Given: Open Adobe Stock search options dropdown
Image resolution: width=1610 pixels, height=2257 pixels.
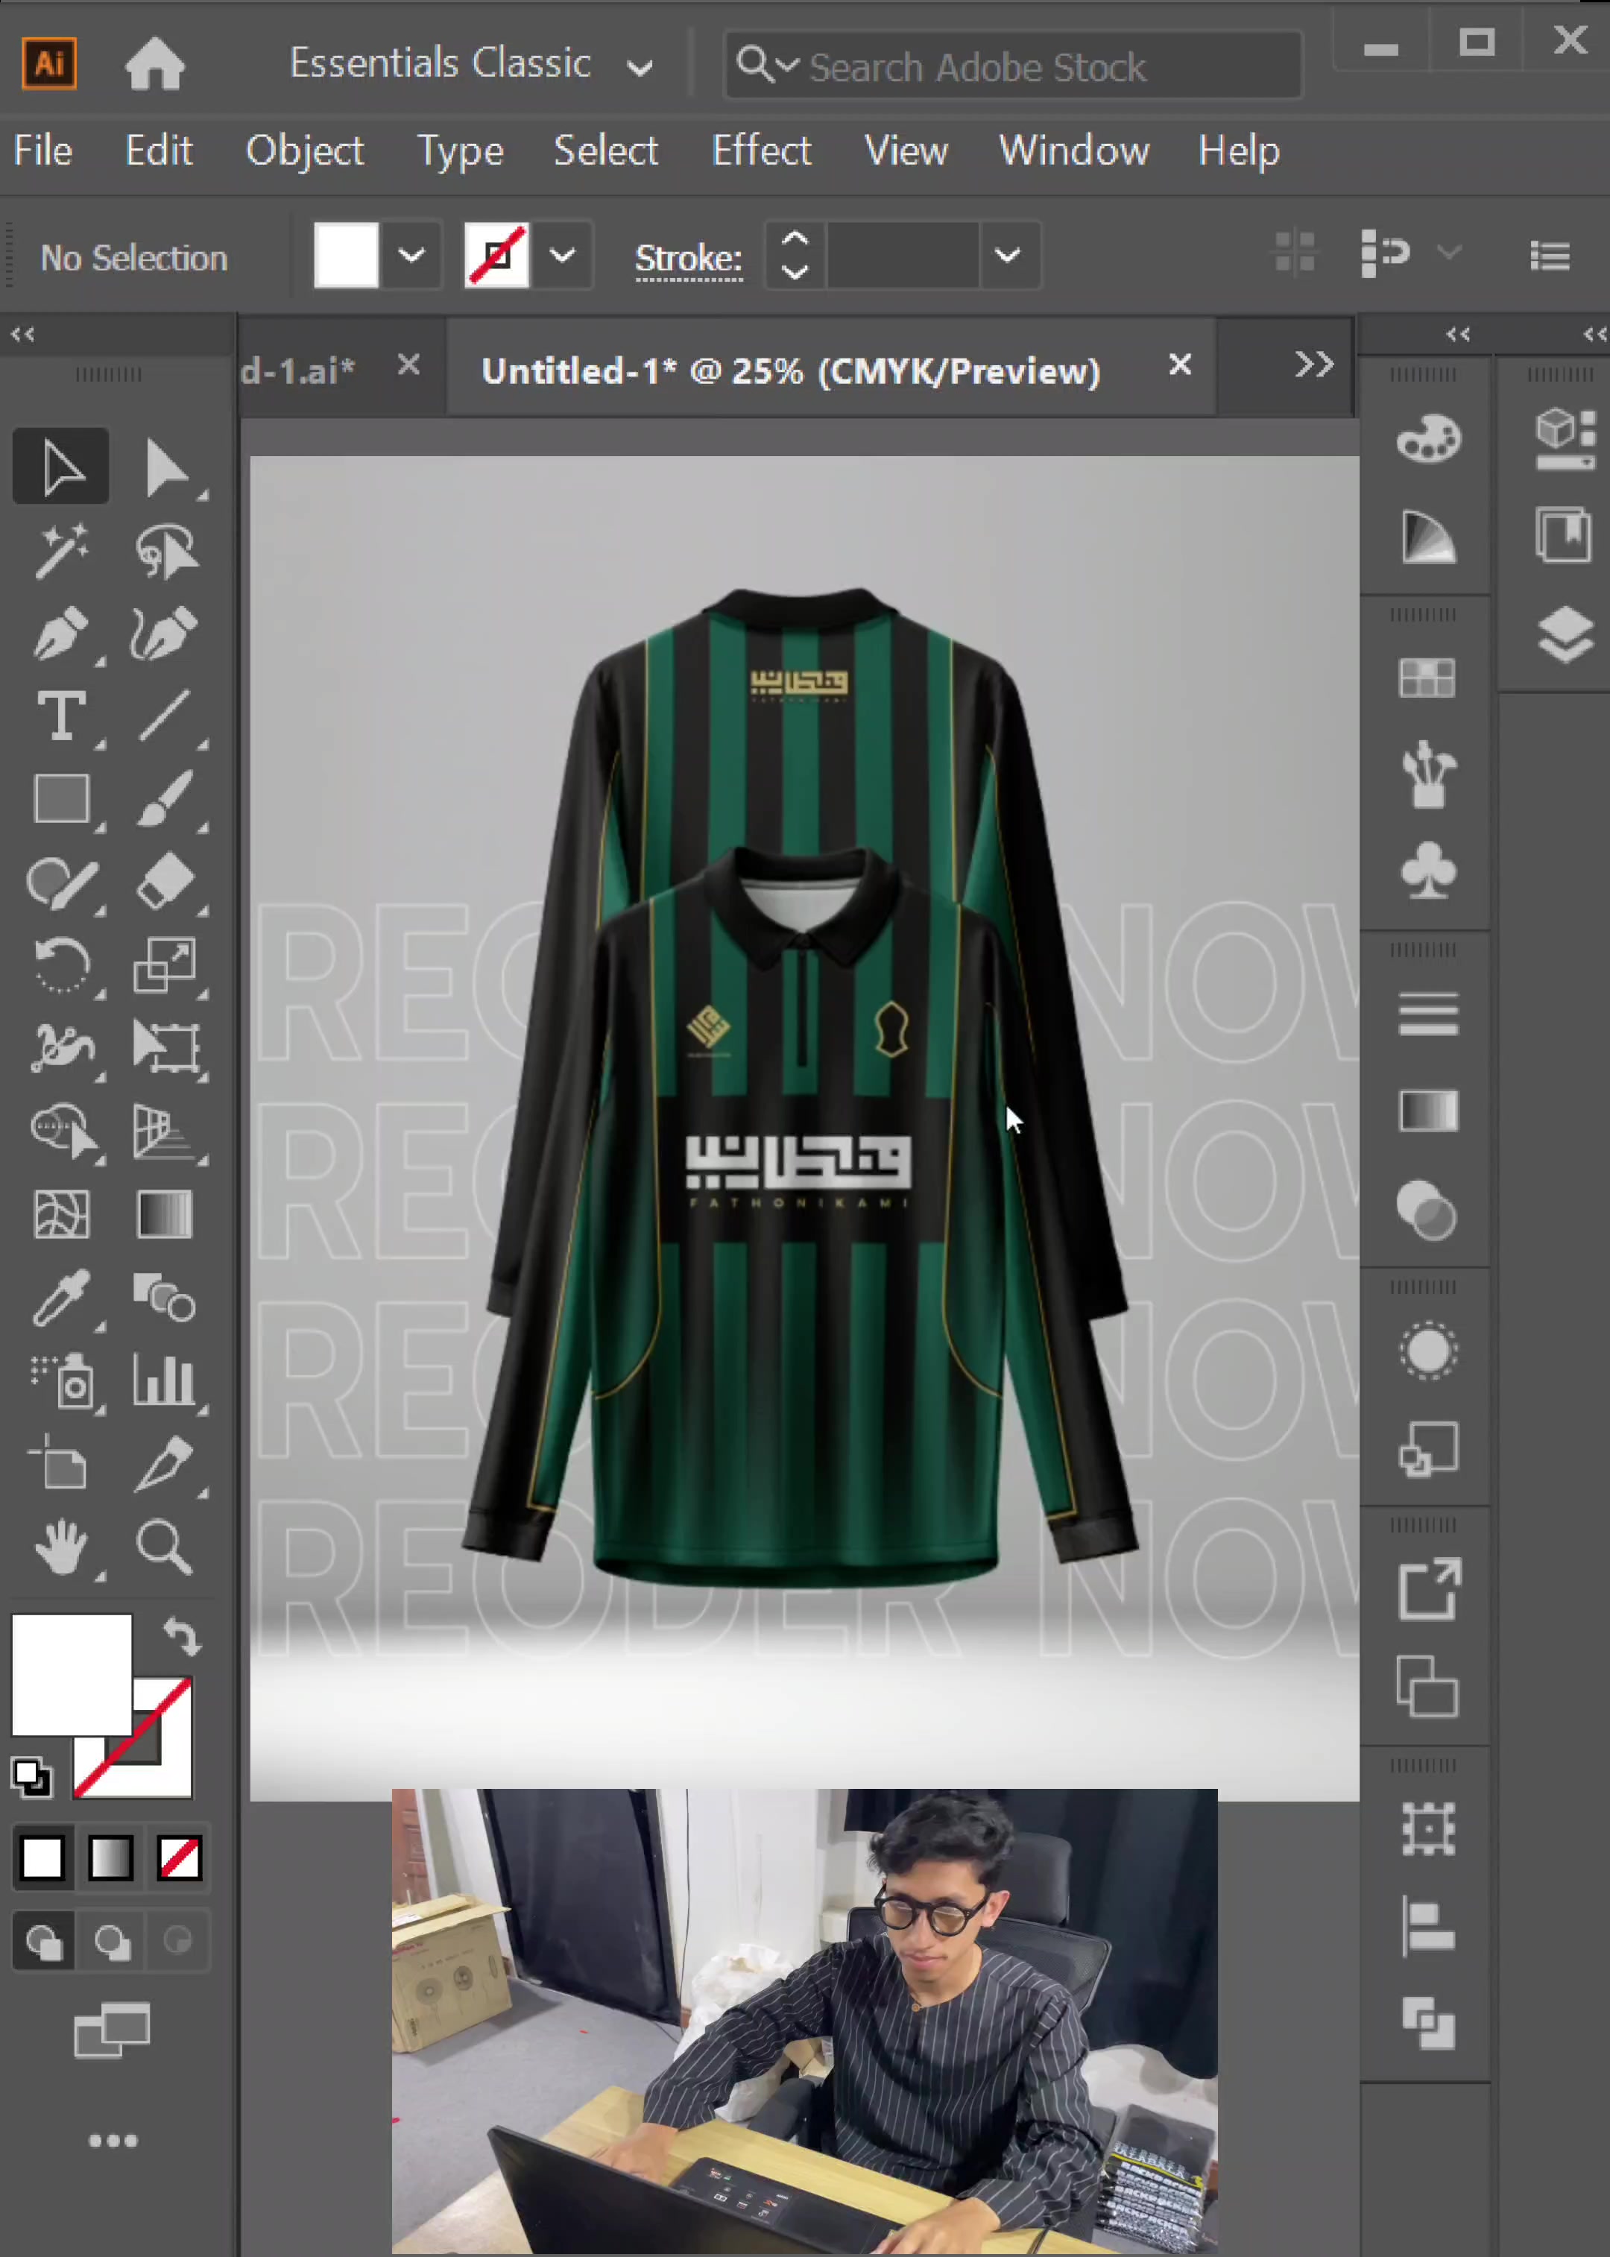Looking at the screenshot, I should [x=768, y=64].
